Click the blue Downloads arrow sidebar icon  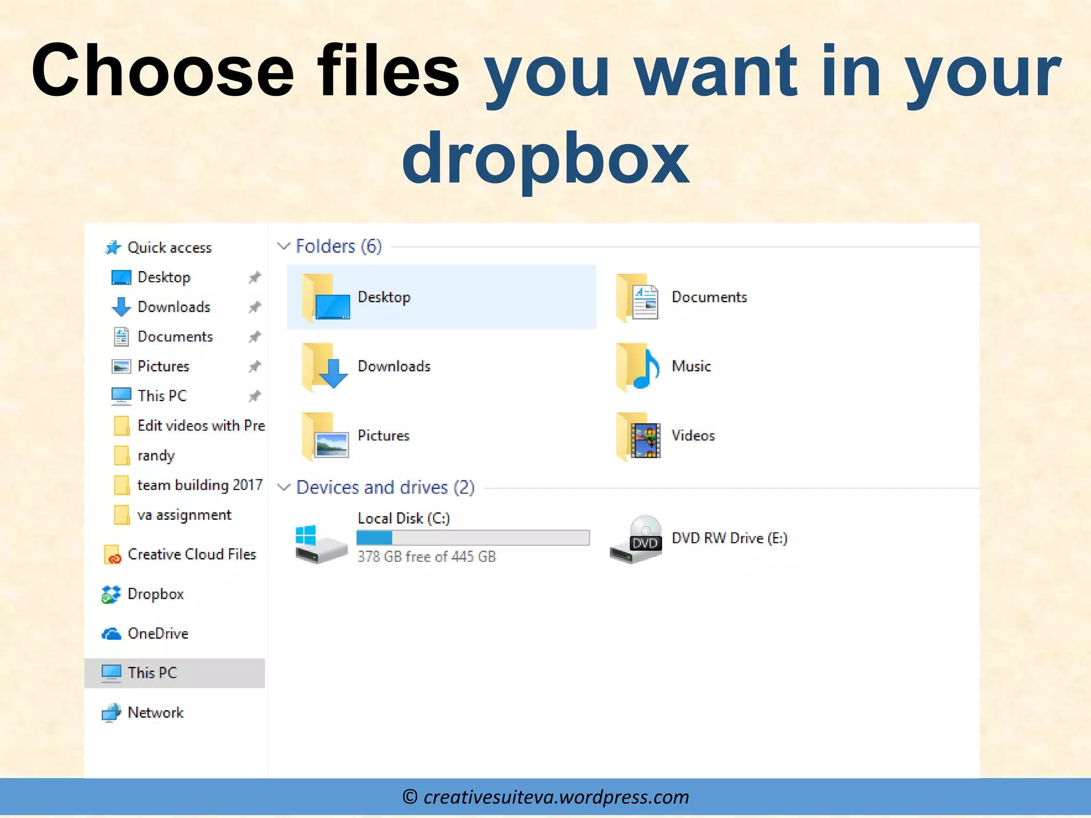tap(121, 307)
